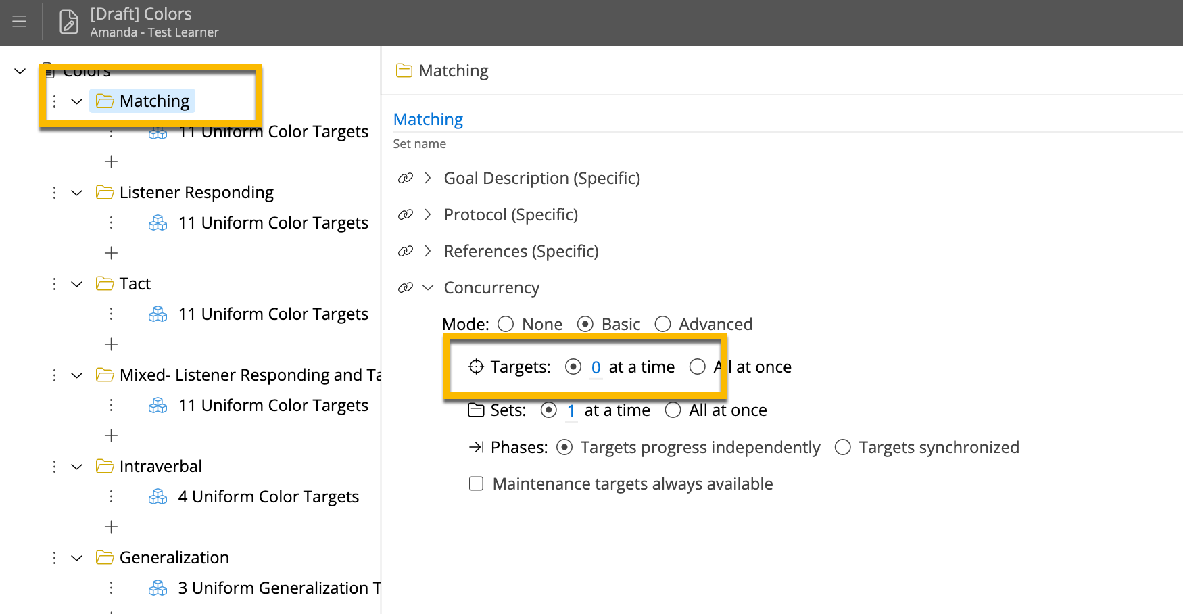This screenshot has width=1183, height=614.
Task: Click the draft document edit icon
Action: pos(68,22)
